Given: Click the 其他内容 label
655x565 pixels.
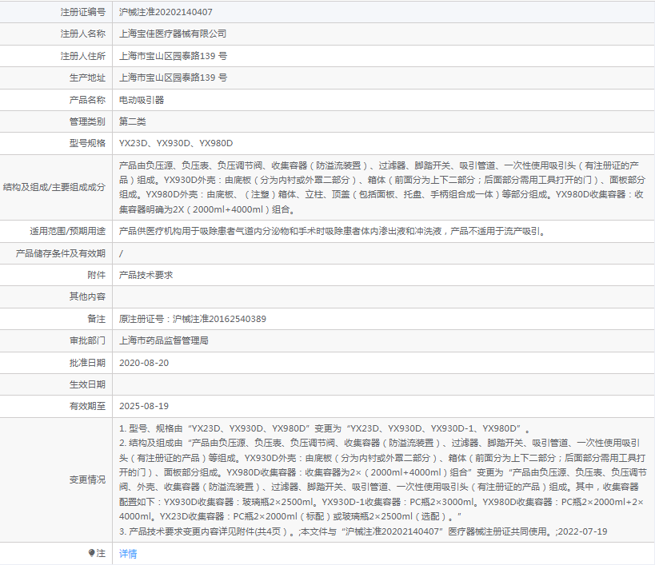Looking at the screenshot, I should click(87, 296).
